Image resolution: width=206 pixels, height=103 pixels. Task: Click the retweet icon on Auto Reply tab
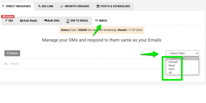21,21
